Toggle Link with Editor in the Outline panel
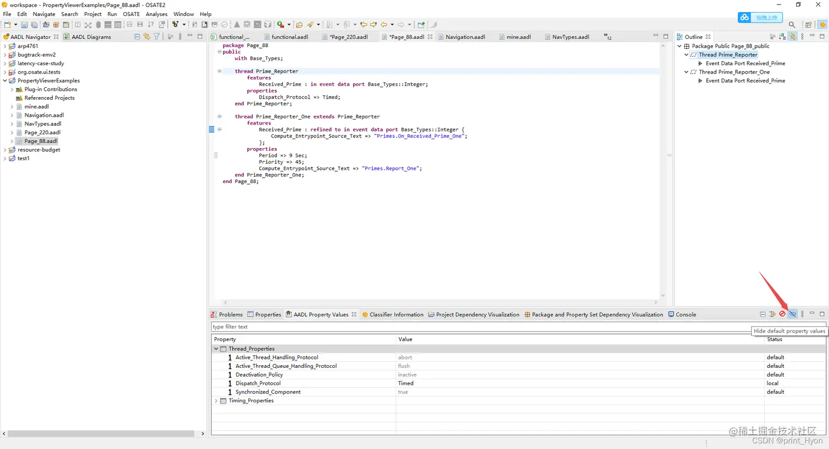 tap(793, 37)
